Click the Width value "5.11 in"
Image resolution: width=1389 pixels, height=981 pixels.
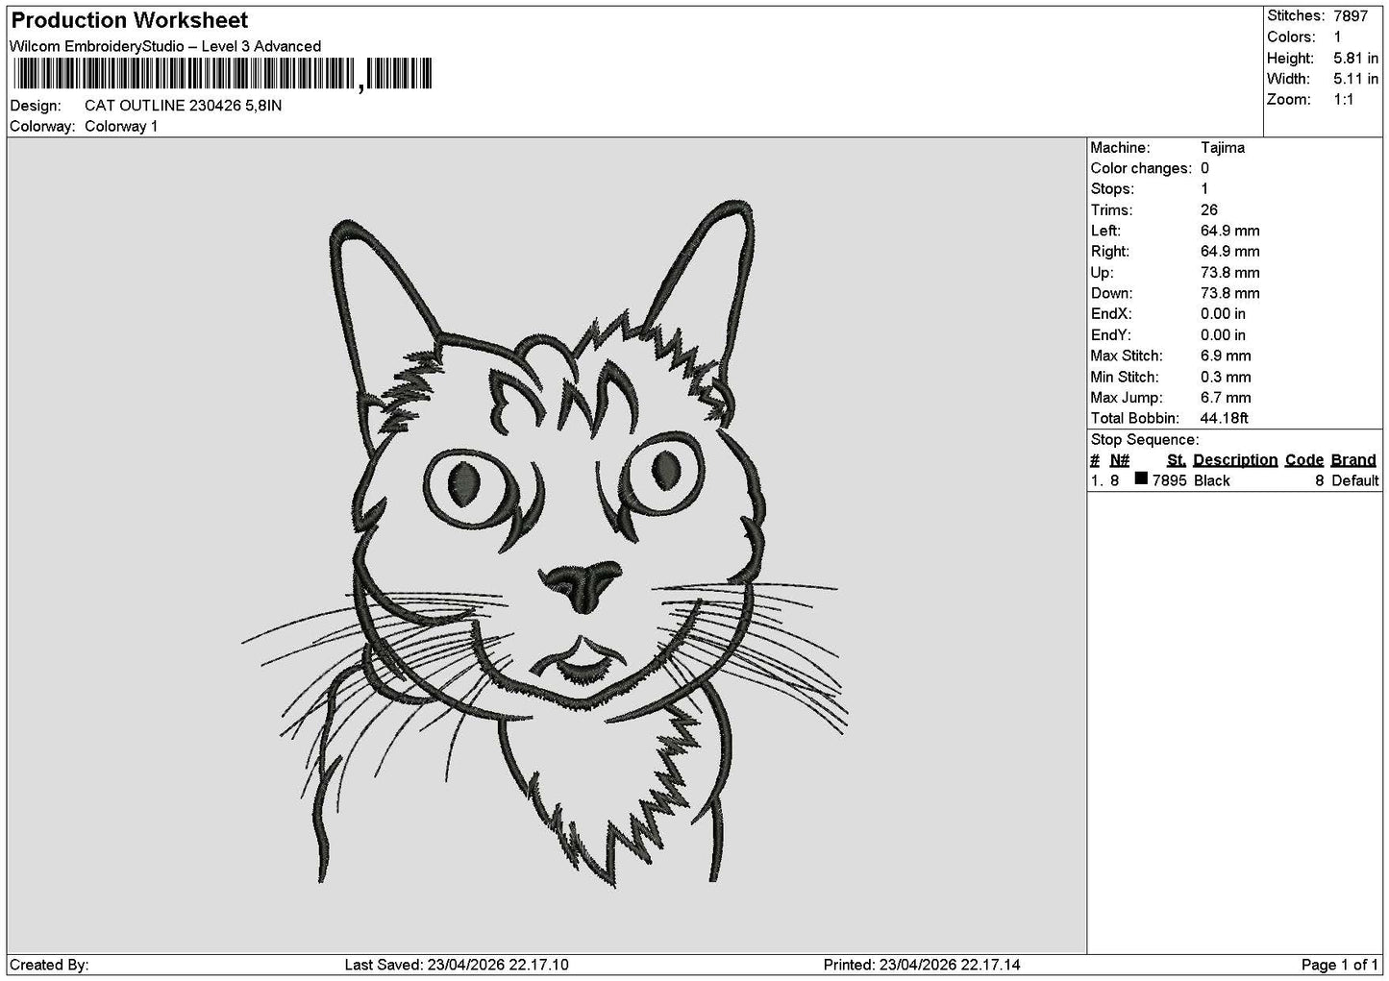tap(1355, 79)
